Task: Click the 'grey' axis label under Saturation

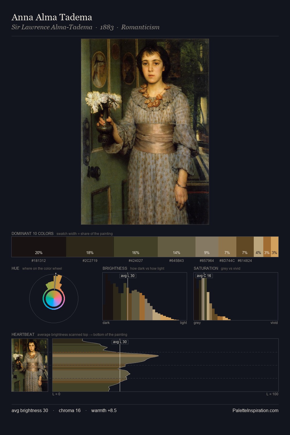Action: 197,323
